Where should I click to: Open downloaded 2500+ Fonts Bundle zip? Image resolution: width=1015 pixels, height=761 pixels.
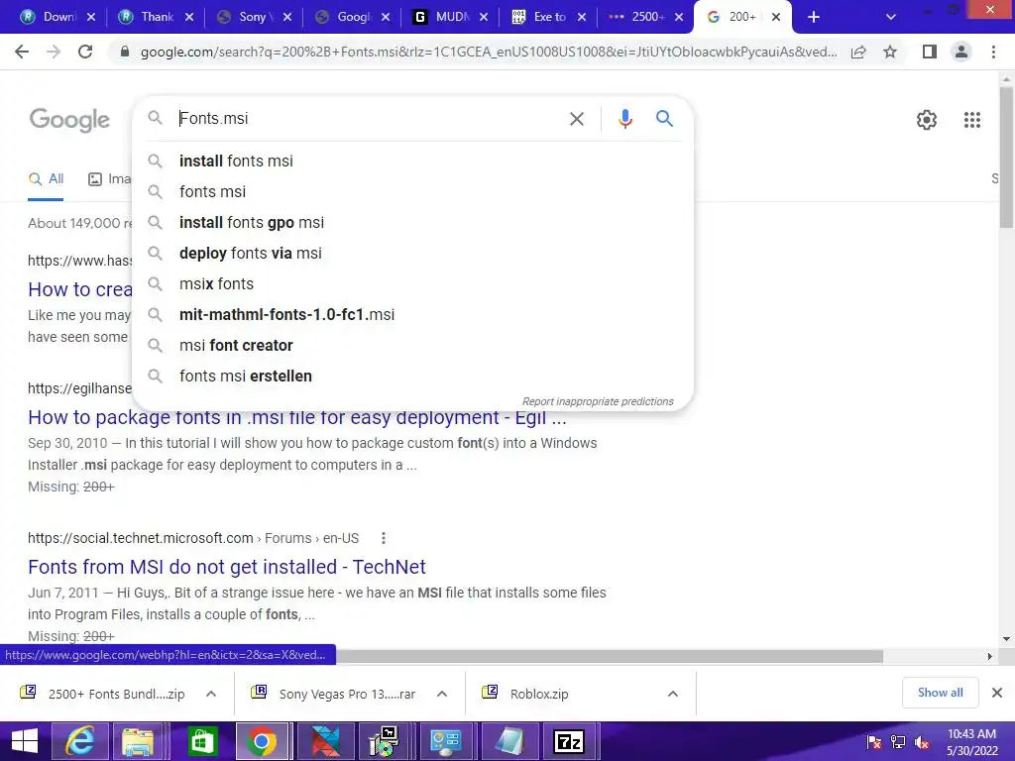click(x=117, y=695)
